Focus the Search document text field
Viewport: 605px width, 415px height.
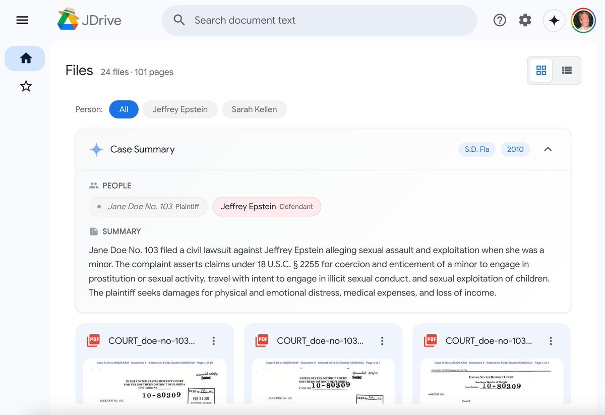pyautogui.click(x=319, y=20)
